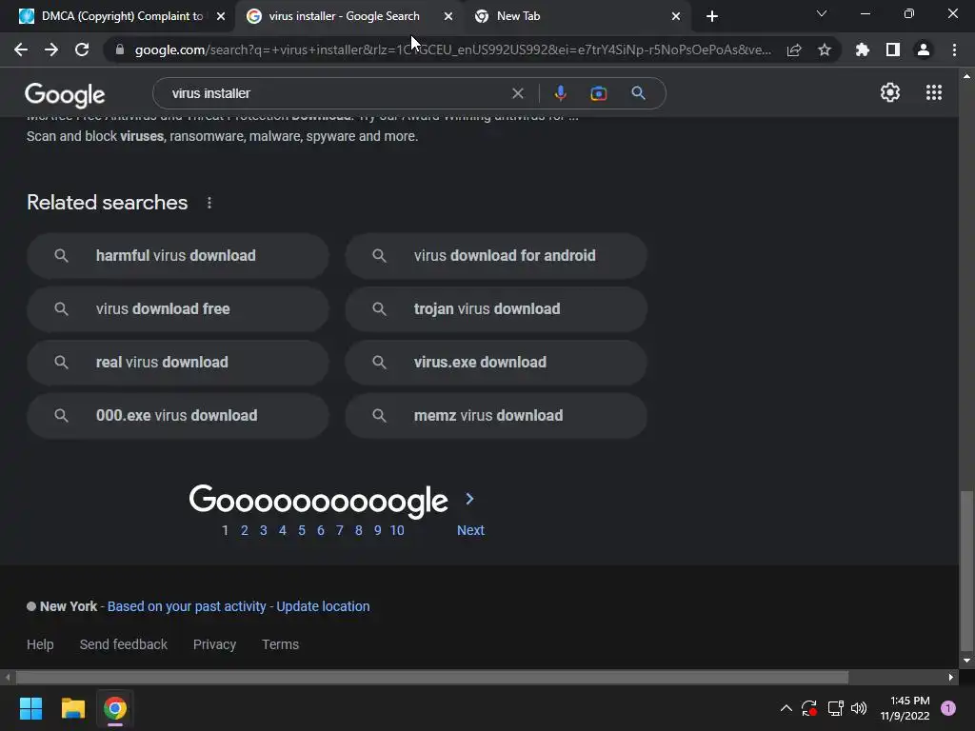Open the tab search dropdown arrow

pos(822,13)
